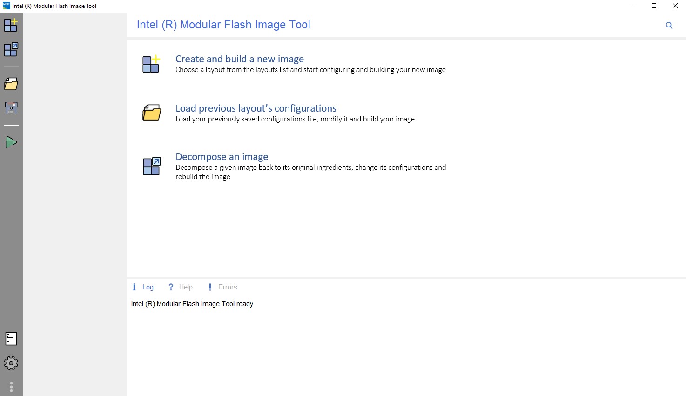Open 'Create and build a new image' link

coord(240,59)
